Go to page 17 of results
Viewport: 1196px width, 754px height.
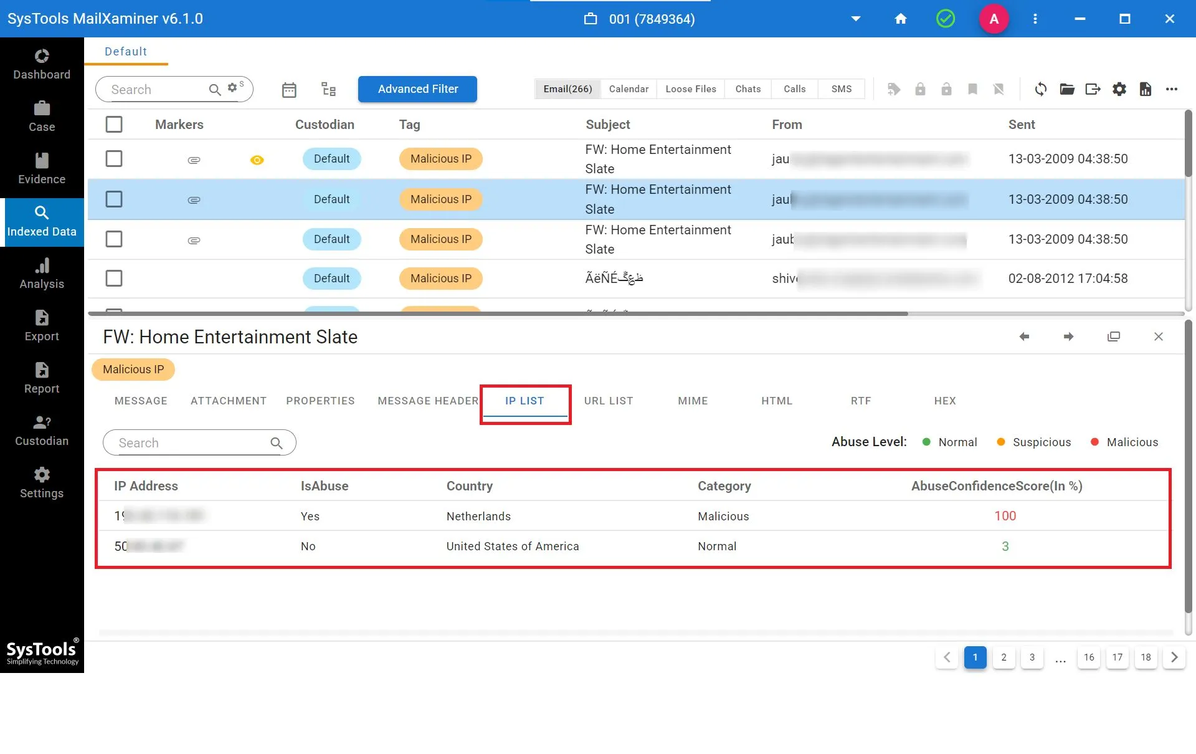click(x=1117, y=657)
